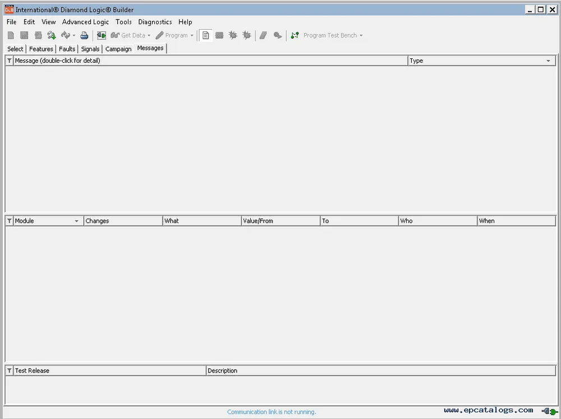Click the eraser clear icon on the toolbar
This screenshot has width=561, height=419.
(x=263, y=35)
